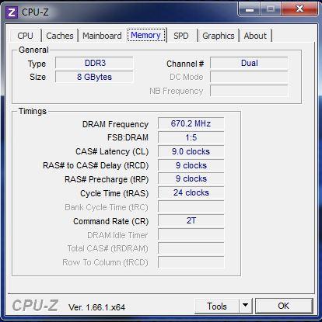Minimize the CPU-Z window
The width and height of the screenshot is (322, 322).
(x=249, y=9)
